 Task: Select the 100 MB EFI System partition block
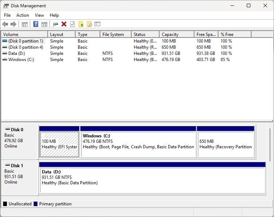point(59,142)
